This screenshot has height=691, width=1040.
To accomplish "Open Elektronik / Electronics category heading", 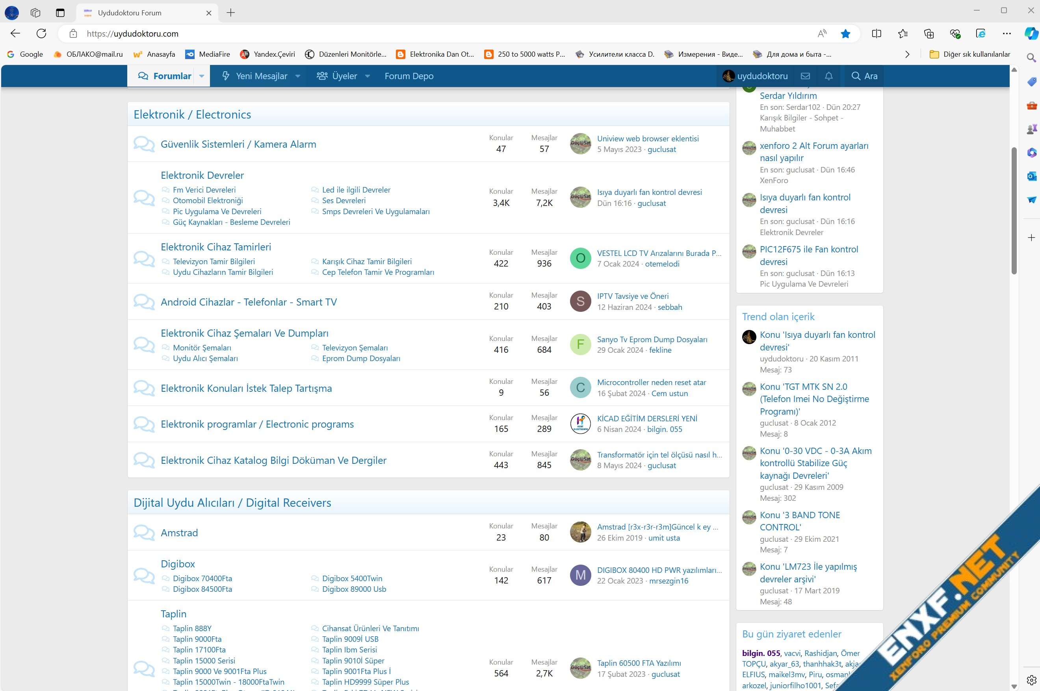I will click(x=192, y=115).
